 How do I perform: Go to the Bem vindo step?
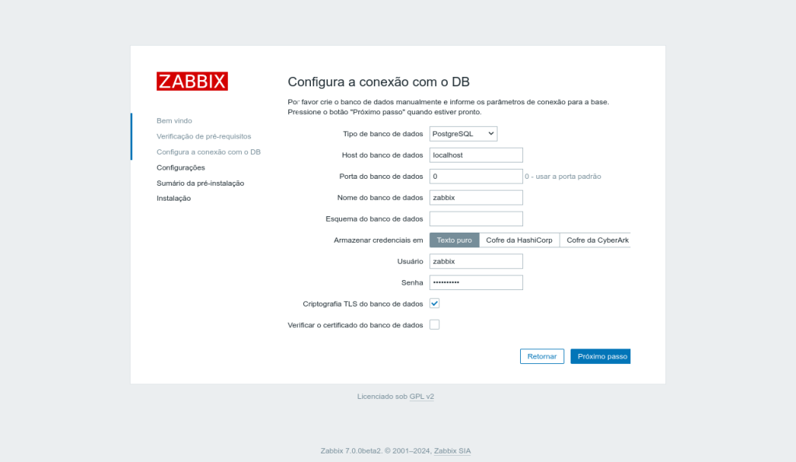pyautogui.click(x=173, y=121)
